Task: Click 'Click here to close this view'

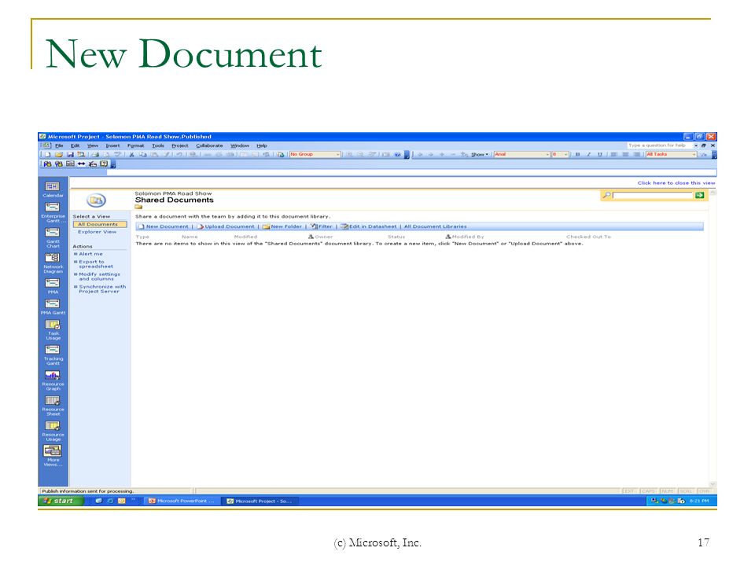Action: 676,183
